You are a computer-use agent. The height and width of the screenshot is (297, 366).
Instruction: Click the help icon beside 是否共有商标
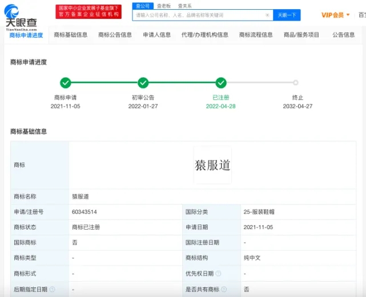[224, 290]
